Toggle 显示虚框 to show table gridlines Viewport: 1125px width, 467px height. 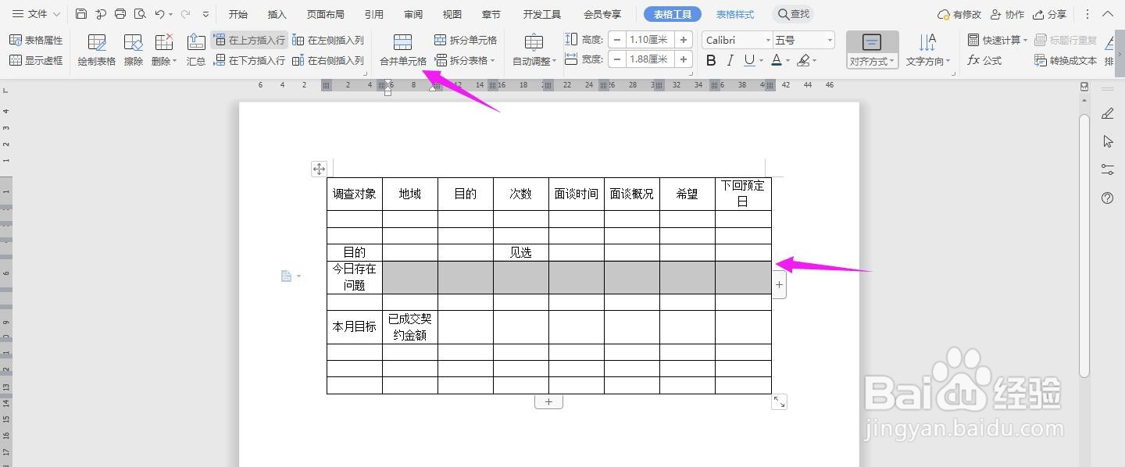tap(37, 60)
